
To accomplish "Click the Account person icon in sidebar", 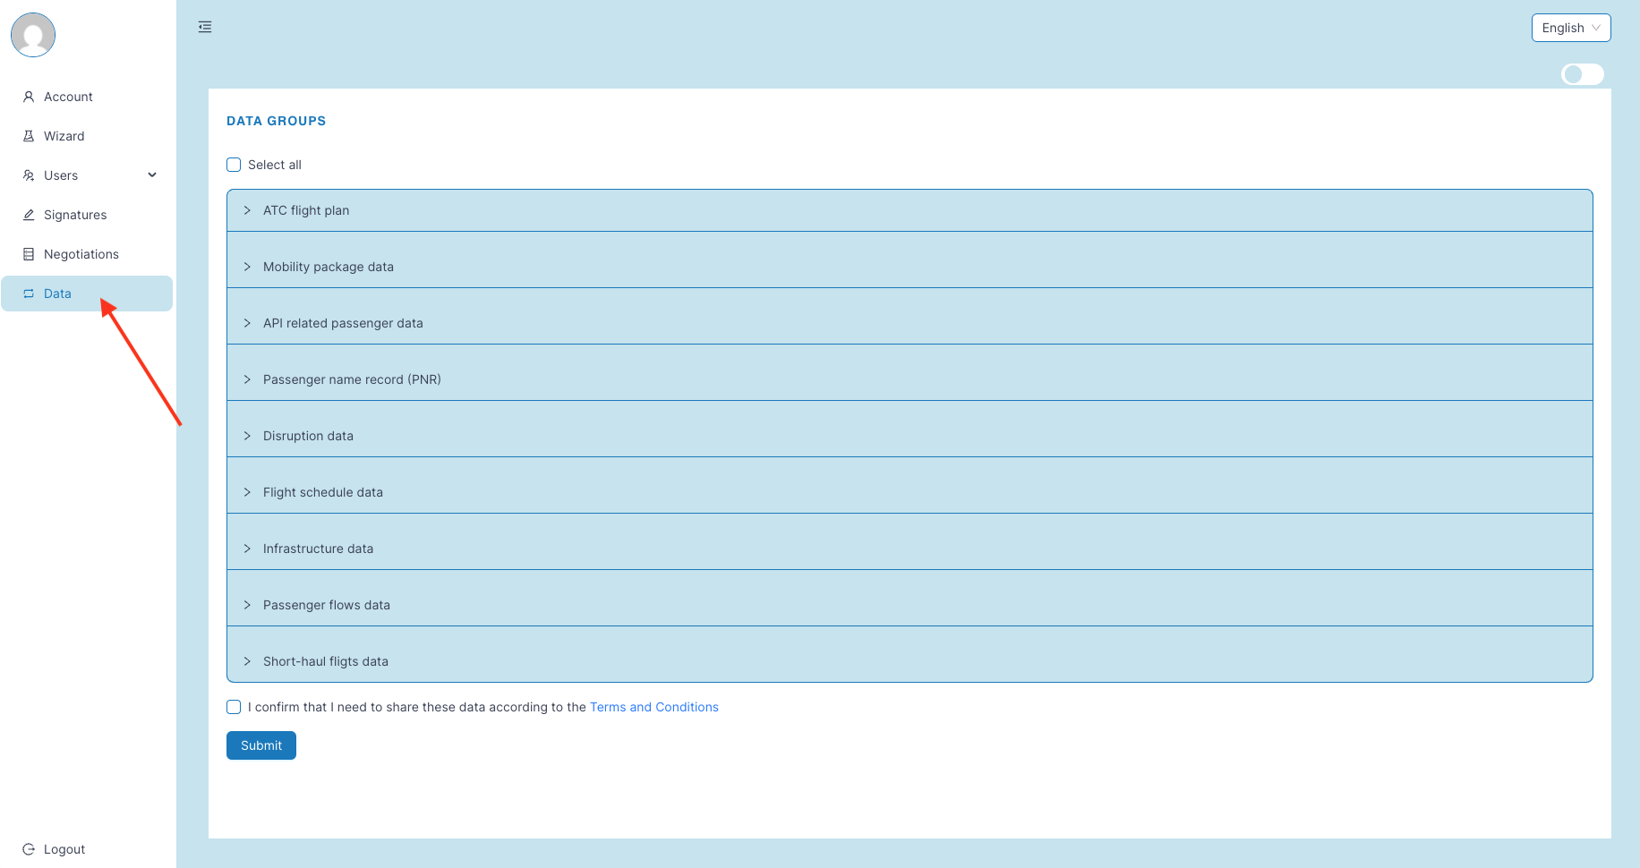I will 28,96.
